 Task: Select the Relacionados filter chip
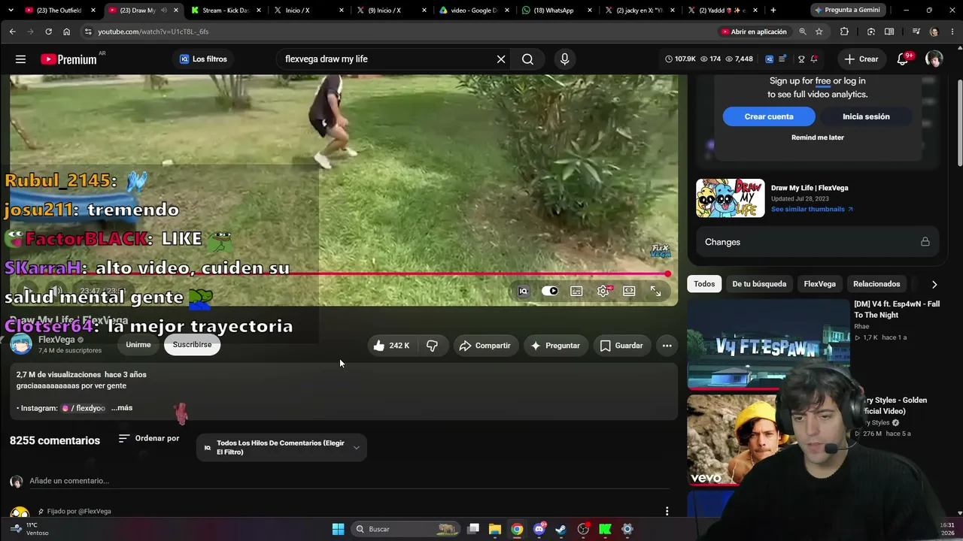[876, 284]
